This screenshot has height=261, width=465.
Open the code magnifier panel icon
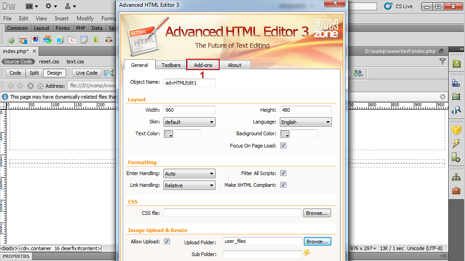coord(456,110)
